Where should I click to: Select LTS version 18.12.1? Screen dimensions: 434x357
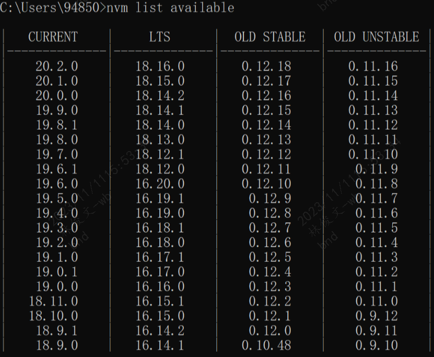click(160, 155)
